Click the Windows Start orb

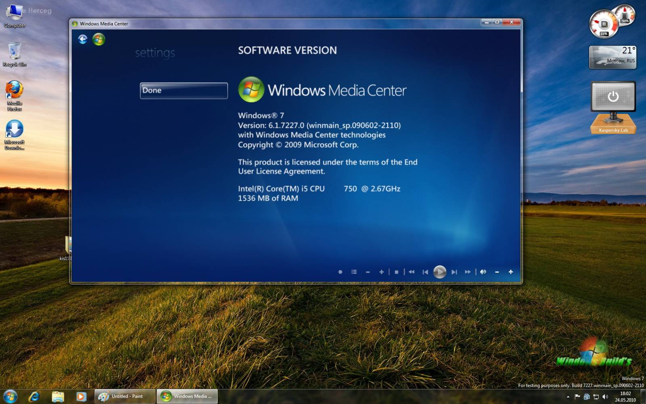click(x=10, y=396)
